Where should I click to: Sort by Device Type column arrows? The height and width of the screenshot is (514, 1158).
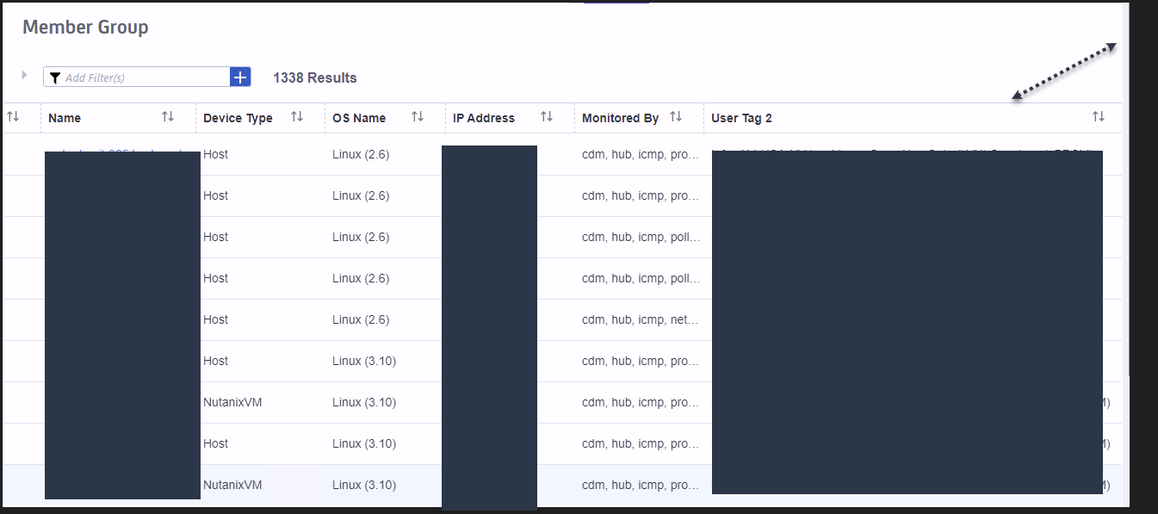coord(297,116)
